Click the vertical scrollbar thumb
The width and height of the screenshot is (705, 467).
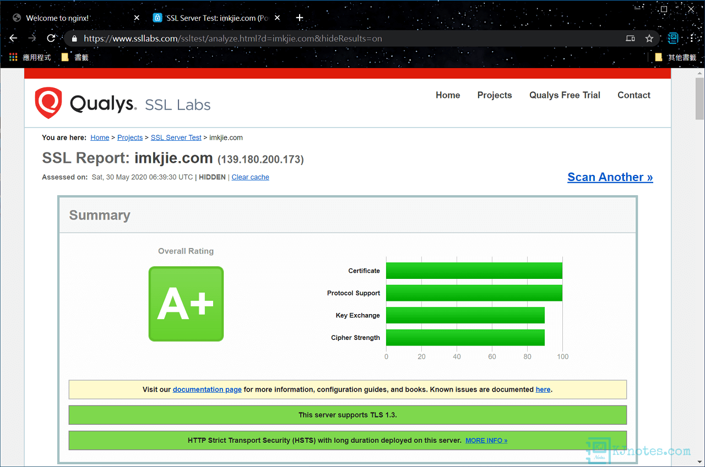[699, 98]
